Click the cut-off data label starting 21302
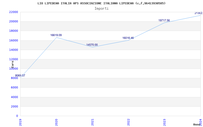 199,13
